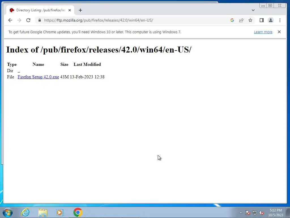Click the 'Index of /pub/firefox/releases' heading

pos(99,50)
